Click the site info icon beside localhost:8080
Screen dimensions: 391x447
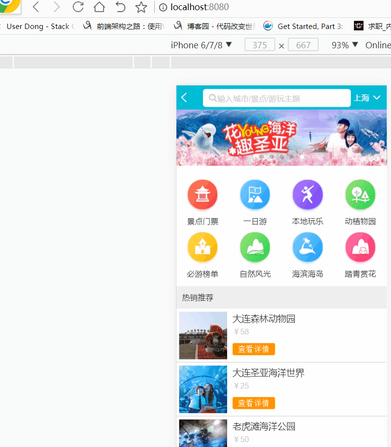[x=163, y=7]
